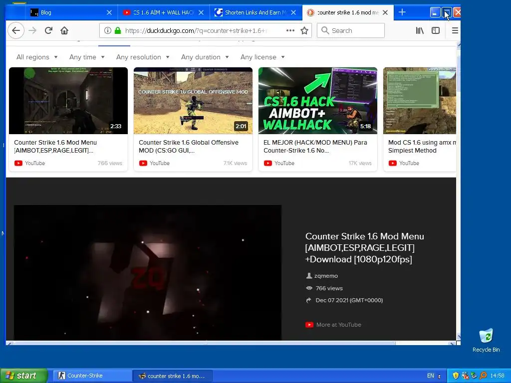Toggle the sidebar view icon
511x383 pixels.
pyautogui.click(x=436, y=30)
